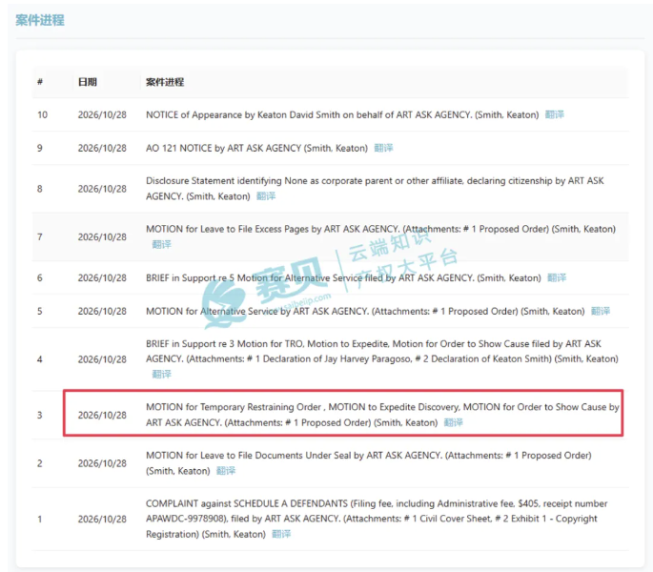Click entry number 10 cell
653x572 pixels.
pos(42,114)
